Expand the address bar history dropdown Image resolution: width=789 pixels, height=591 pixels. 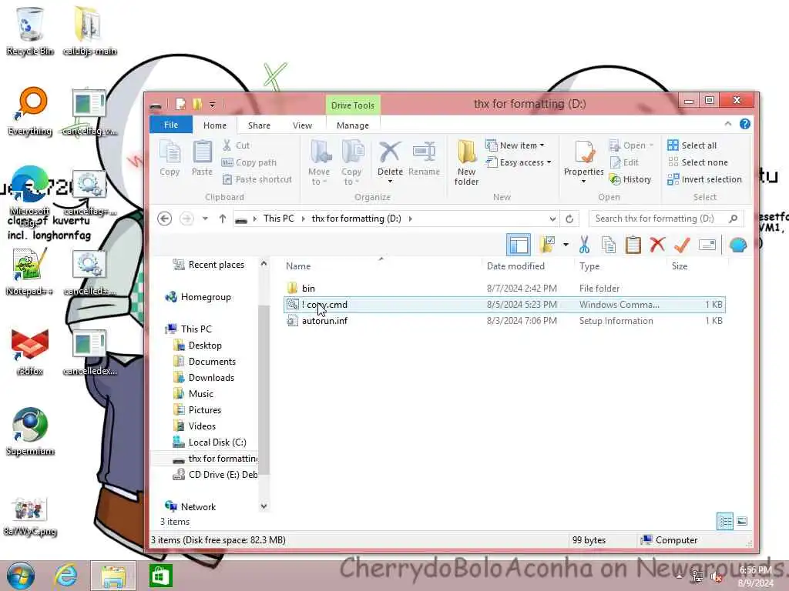click(x=552, y=219)
